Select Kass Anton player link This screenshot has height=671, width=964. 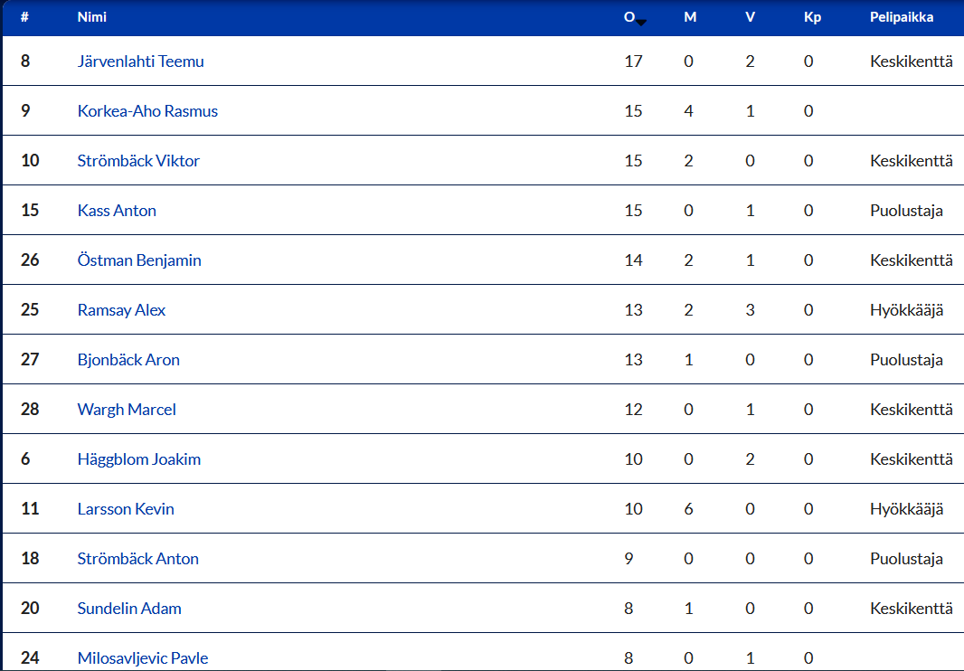(117, 211)
